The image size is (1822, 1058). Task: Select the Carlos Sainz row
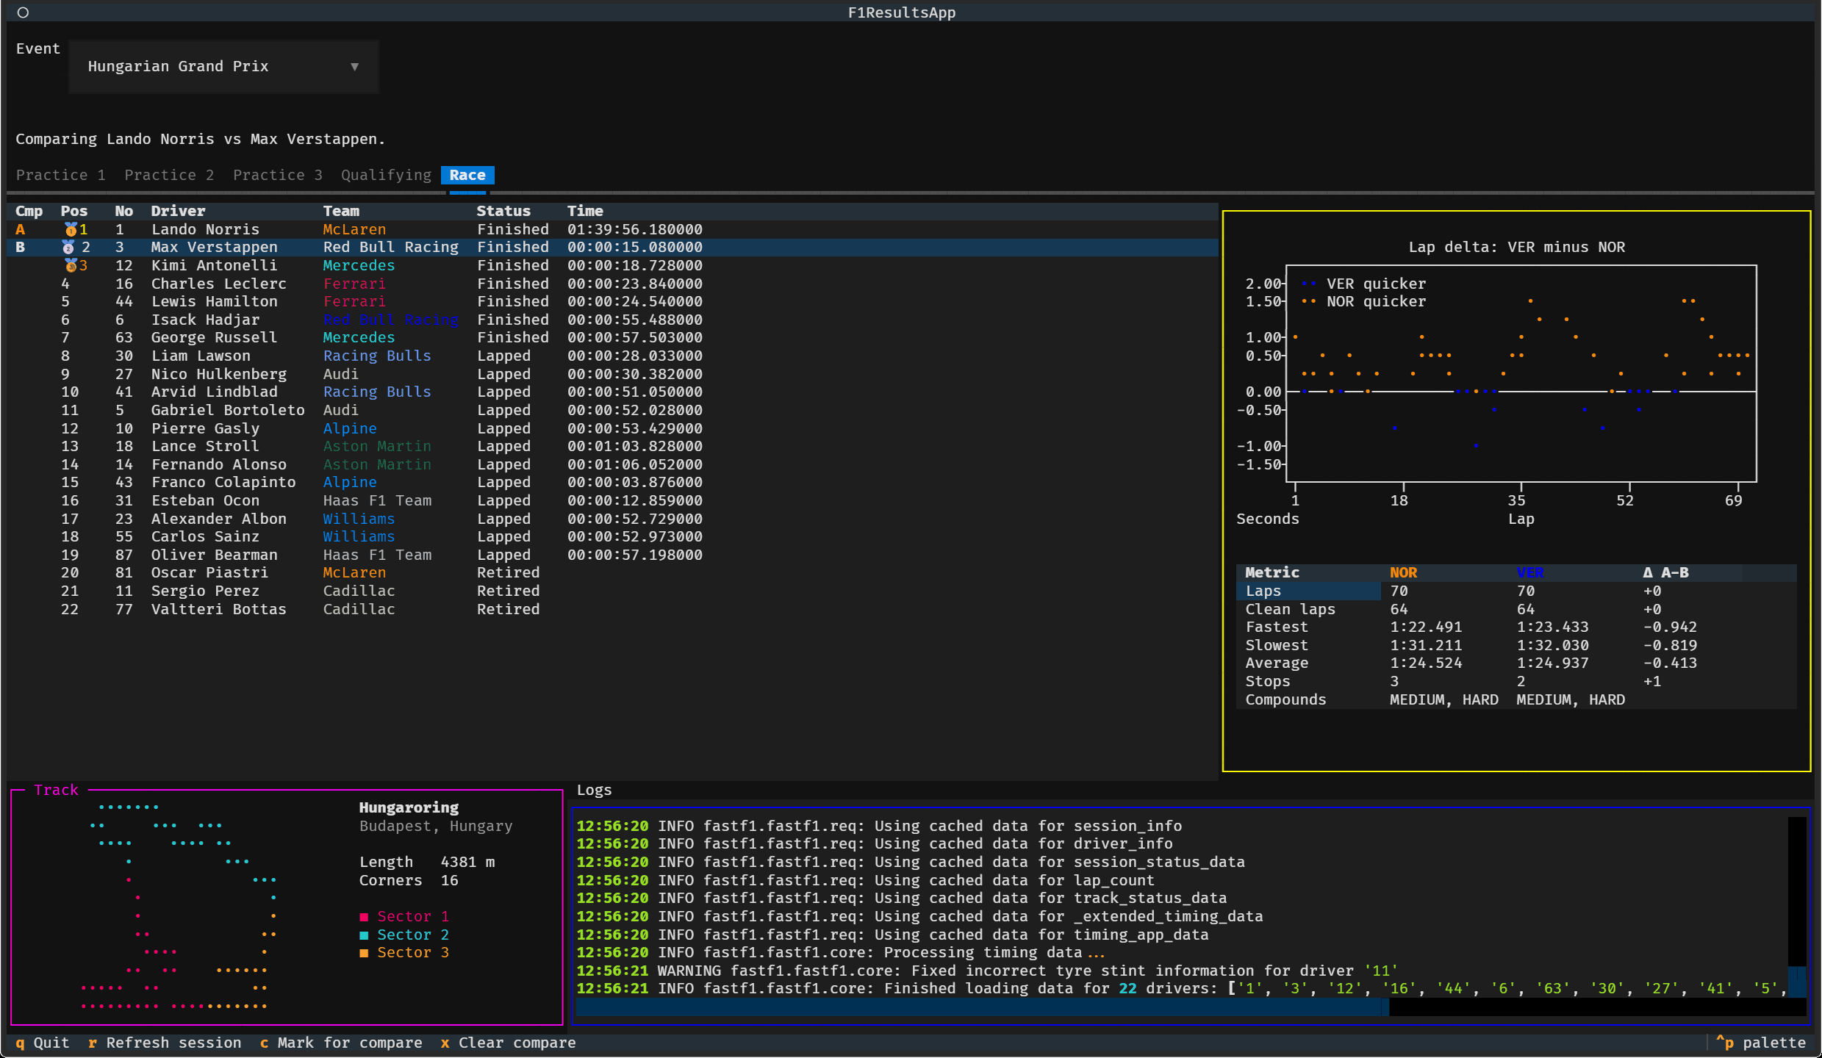tap(612, 536)
